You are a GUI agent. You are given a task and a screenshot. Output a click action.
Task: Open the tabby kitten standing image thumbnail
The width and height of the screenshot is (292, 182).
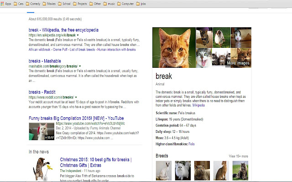point(204,37)
